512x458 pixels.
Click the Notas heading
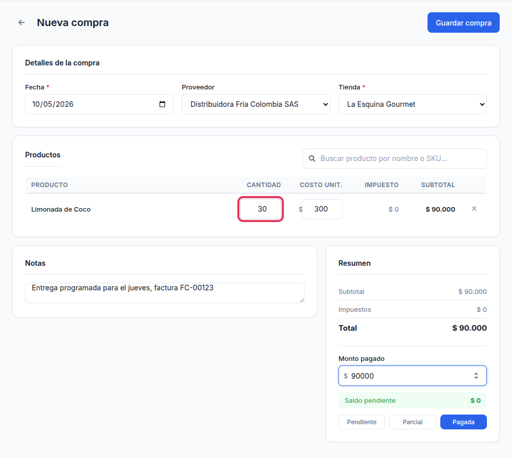coord(35,263)
